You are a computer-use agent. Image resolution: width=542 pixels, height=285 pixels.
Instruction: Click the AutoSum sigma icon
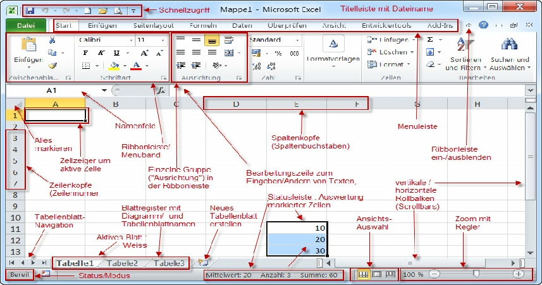point(431,39)
